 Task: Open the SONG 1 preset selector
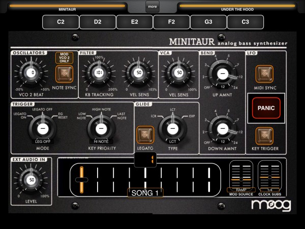point(145,193)
